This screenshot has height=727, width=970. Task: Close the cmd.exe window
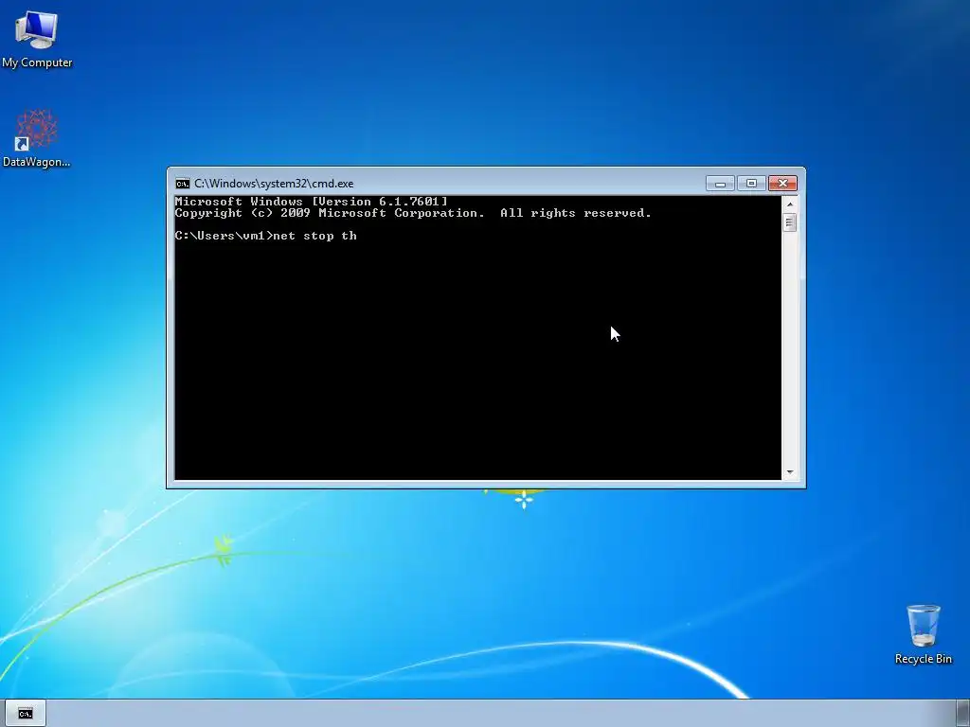tap(782, 184)
